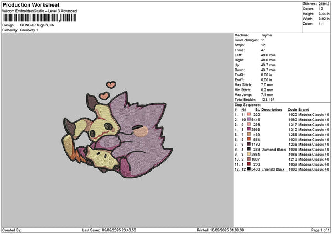Click the 'St.' column header
This screenshot has height=234, width=332.
[x=257, y=110]
